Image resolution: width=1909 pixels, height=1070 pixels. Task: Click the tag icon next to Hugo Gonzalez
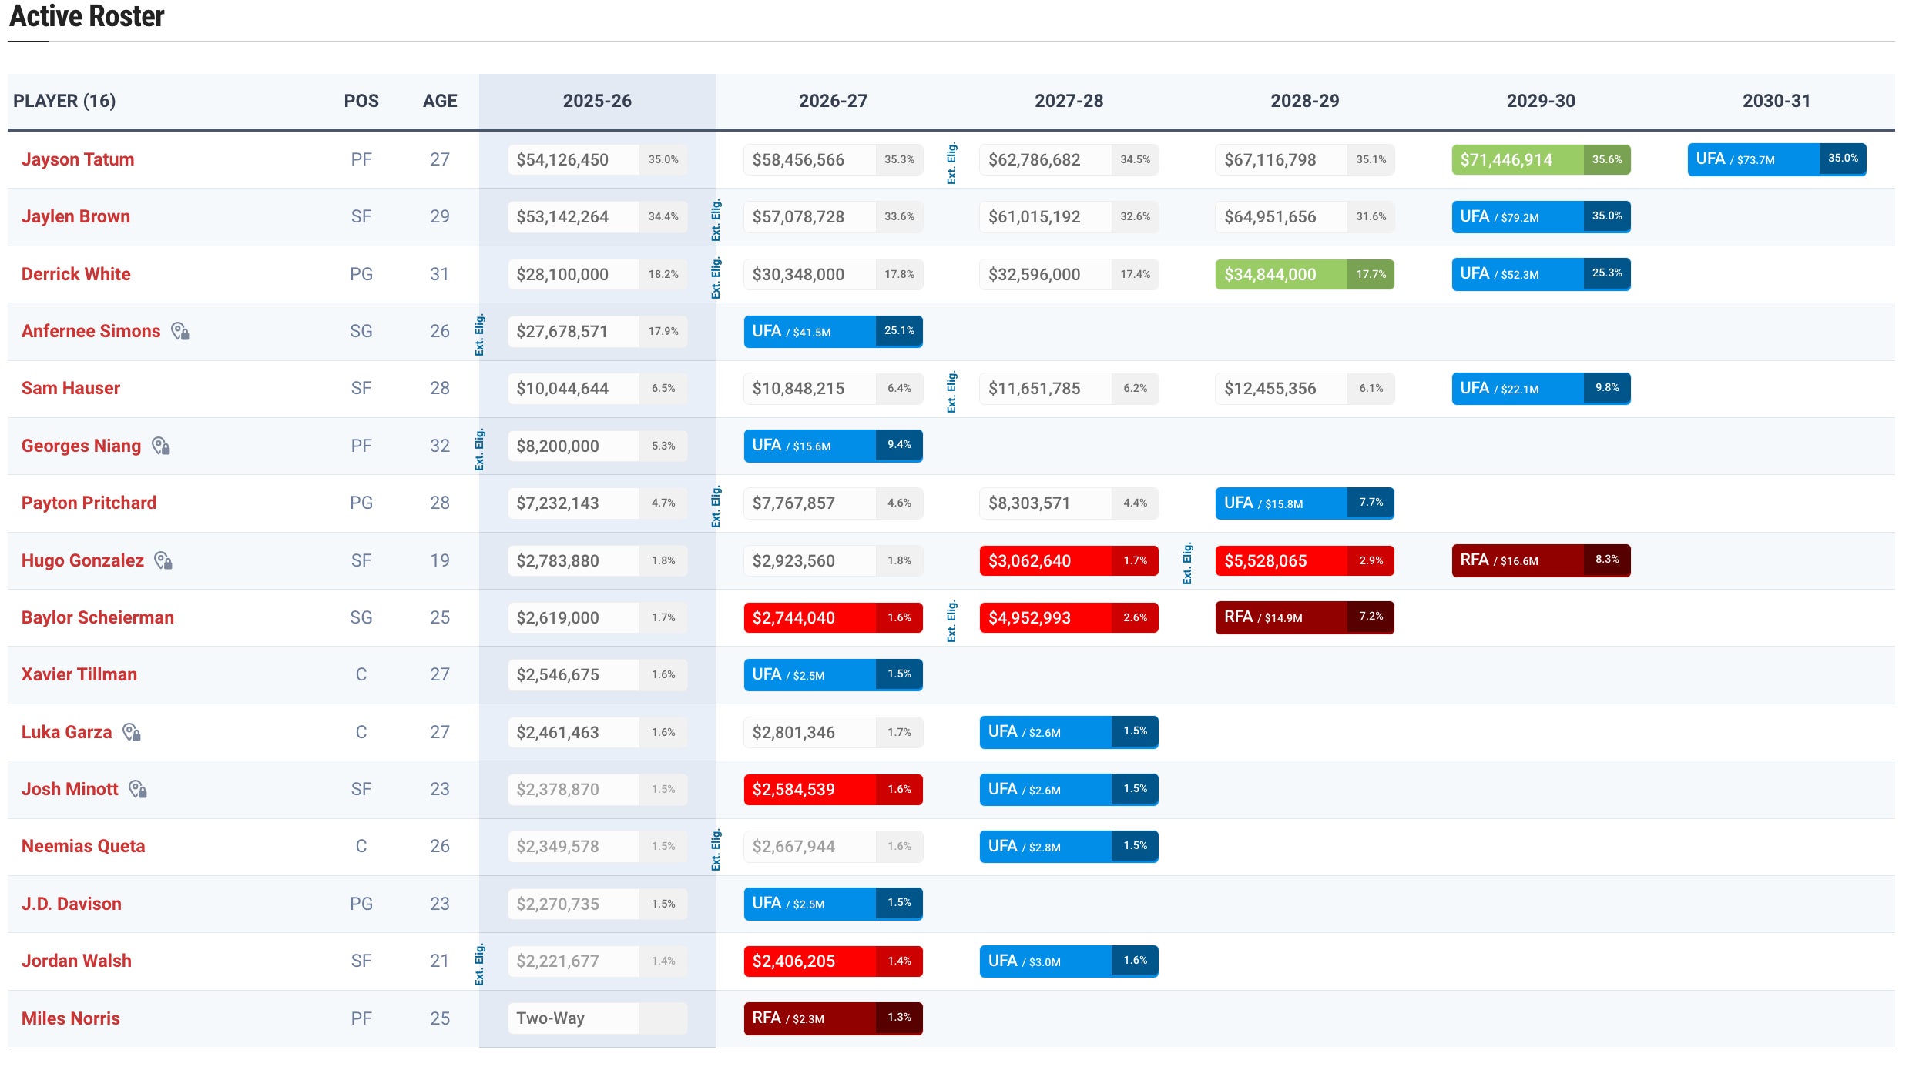[x=163, y=560]
